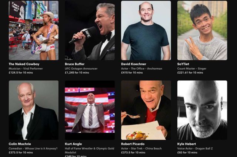
Task: Click the name David Koechner
Action: pos(134,64)
